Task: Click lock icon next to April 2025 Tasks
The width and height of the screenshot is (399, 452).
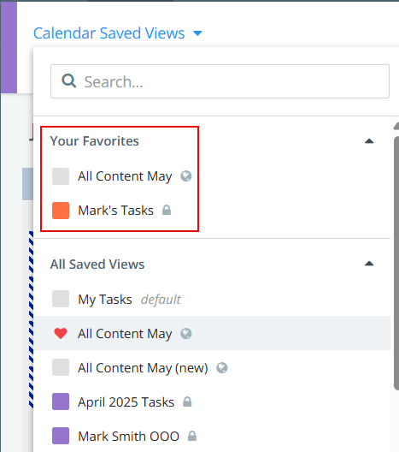Action: click(187, 401)
